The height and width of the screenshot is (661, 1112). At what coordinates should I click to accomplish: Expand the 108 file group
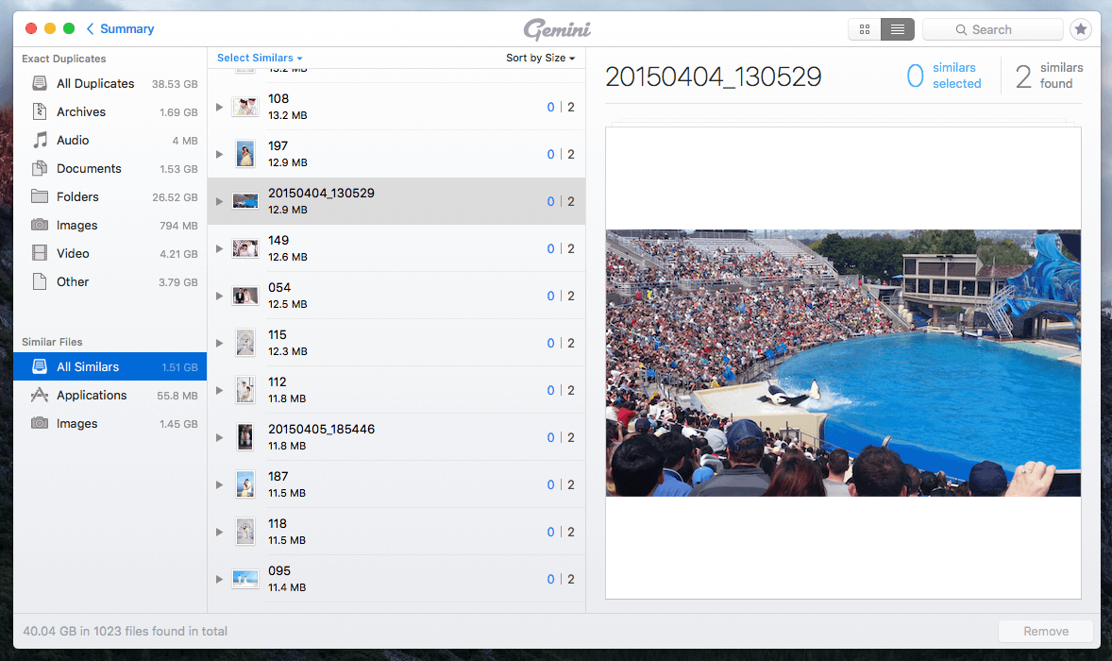pos(219,107)
